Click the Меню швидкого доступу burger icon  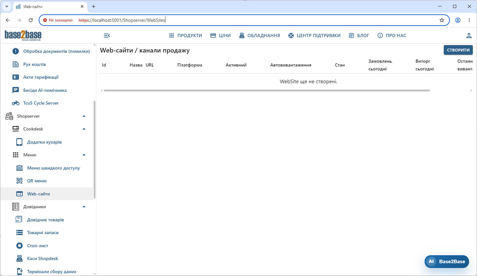click(19, 168)
